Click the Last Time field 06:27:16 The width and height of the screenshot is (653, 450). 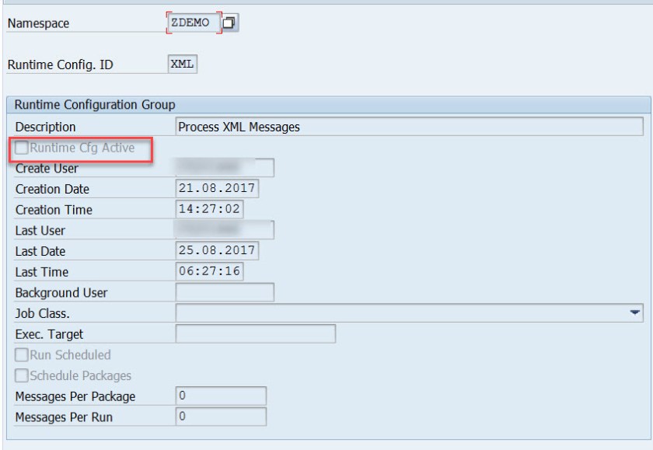209,271
